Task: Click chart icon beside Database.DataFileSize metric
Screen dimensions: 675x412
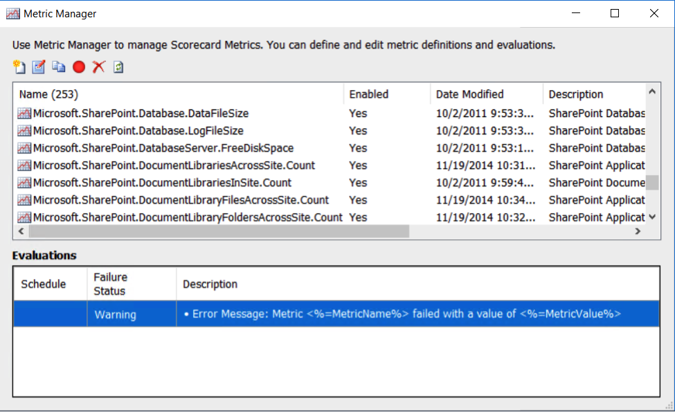Action: coord(24,114)
